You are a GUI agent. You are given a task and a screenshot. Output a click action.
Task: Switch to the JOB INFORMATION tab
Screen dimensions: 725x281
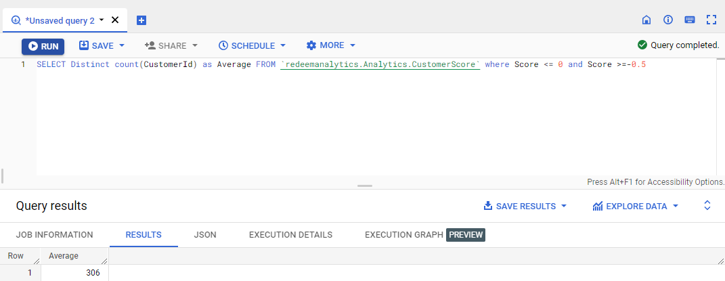click(55, 235)
